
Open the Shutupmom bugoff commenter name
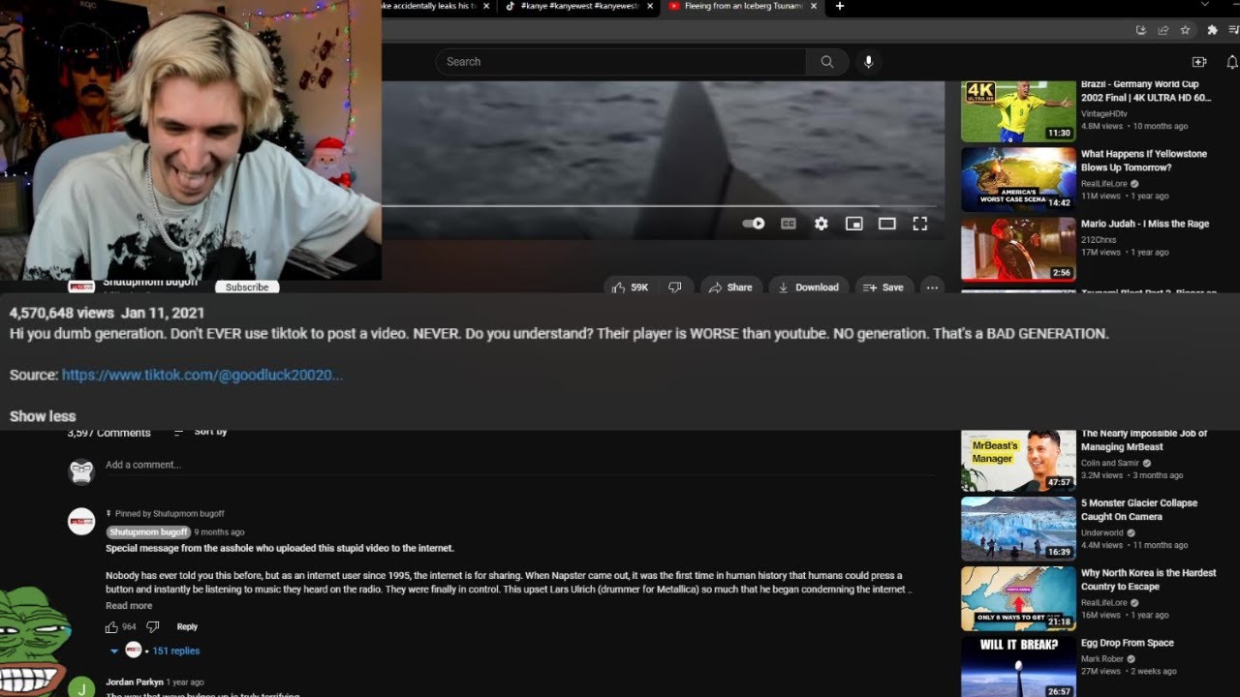(148, 532)
